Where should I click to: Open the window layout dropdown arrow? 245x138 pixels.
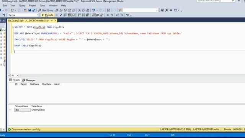(178, 10)
